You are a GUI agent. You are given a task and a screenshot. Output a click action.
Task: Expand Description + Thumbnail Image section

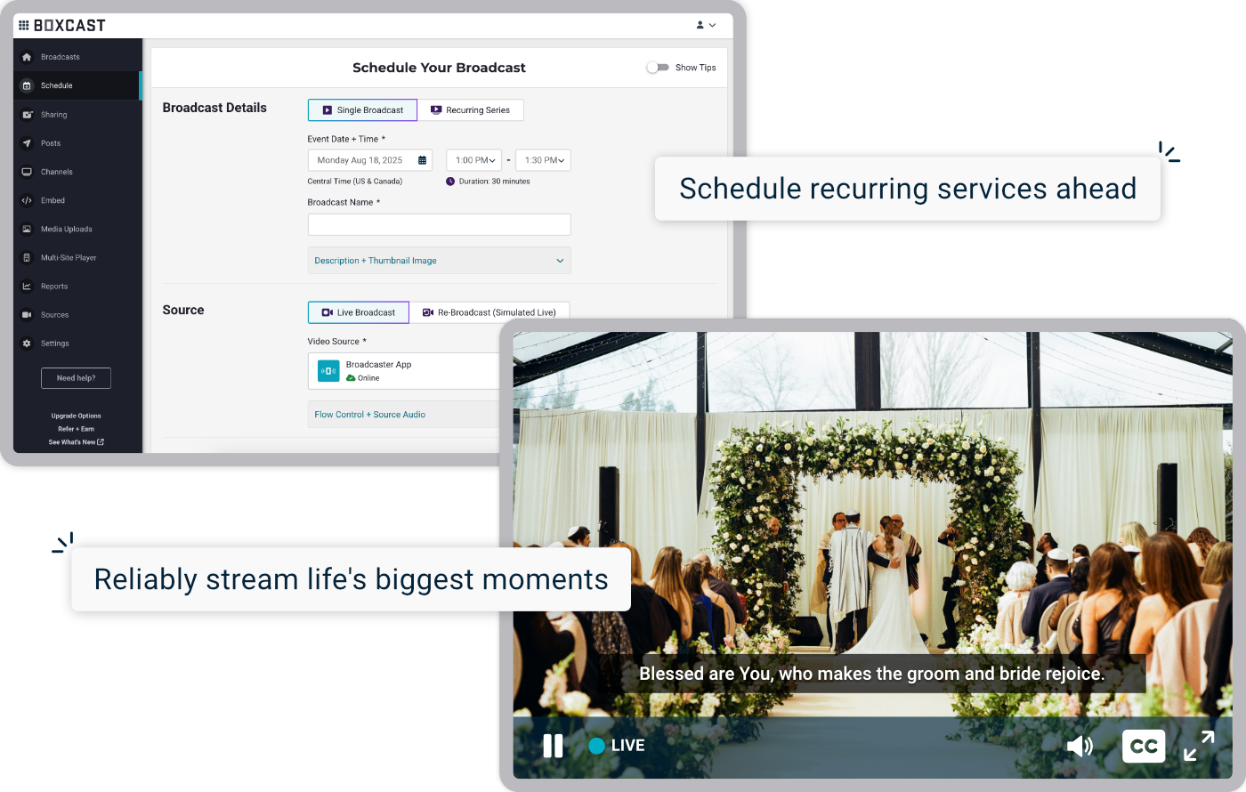(440, 261)
